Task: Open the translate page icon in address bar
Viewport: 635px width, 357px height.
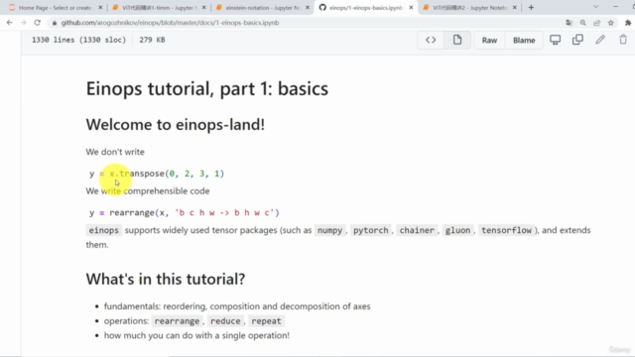Action: click(569, 23)
